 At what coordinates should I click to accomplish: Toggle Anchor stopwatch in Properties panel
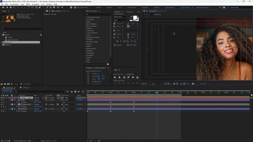(x=88, y=74)
